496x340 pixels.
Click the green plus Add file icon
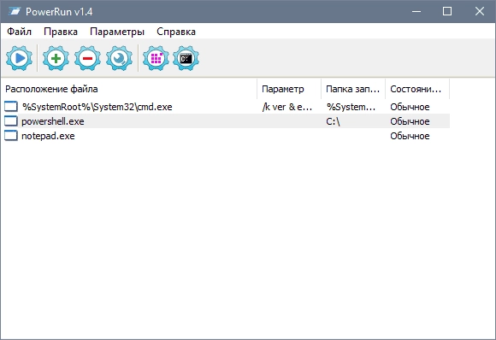tap(56, 58)
